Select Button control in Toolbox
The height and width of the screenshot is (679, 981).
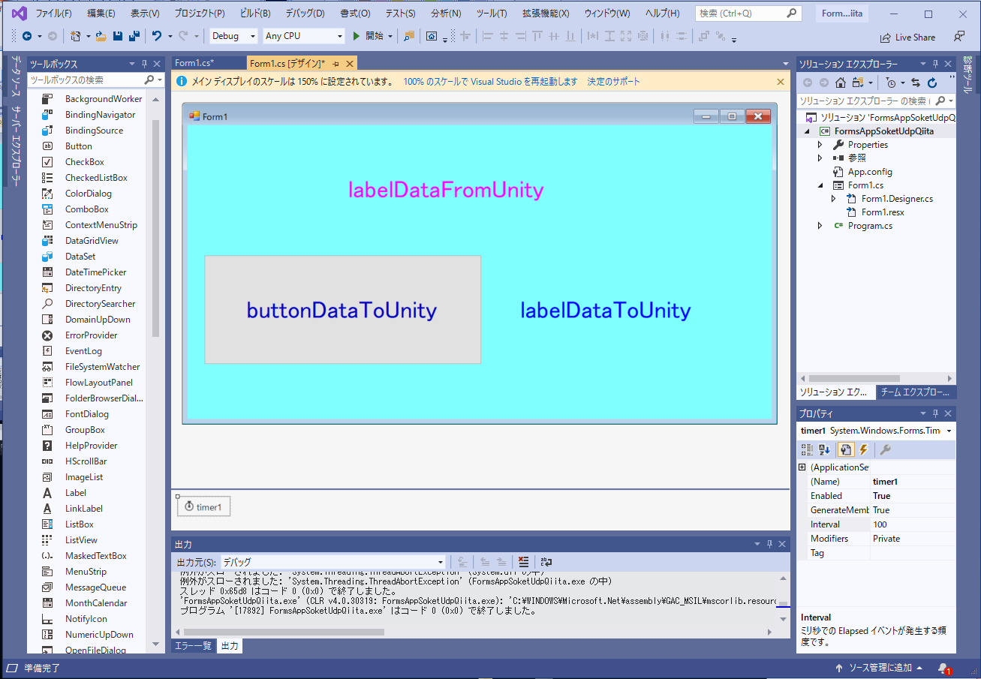point(79,146)
